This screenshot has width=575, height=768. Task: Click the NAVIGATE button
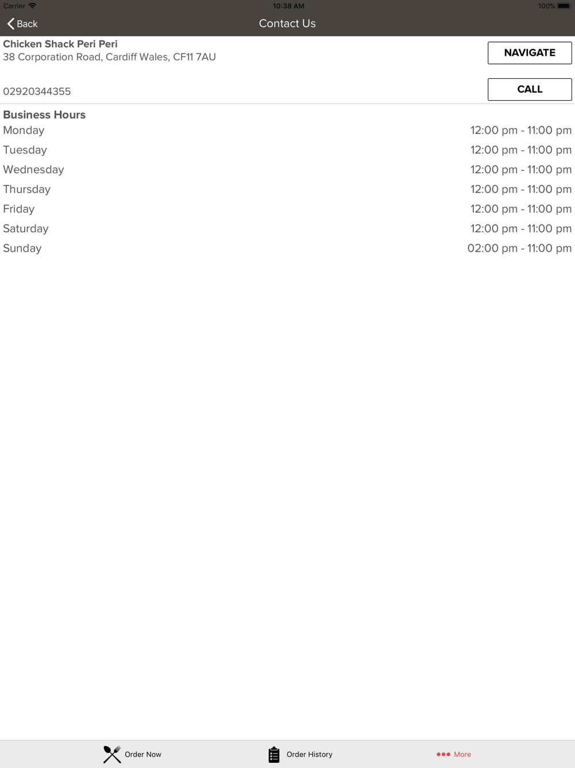point(530,53)
